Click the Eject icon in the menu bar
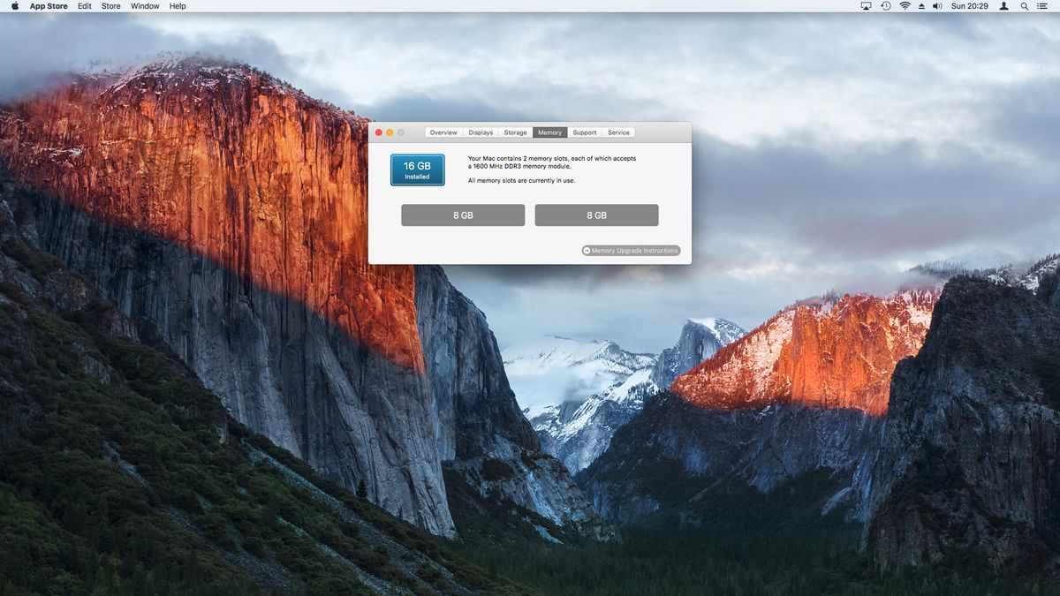 (x=921, y=6)
